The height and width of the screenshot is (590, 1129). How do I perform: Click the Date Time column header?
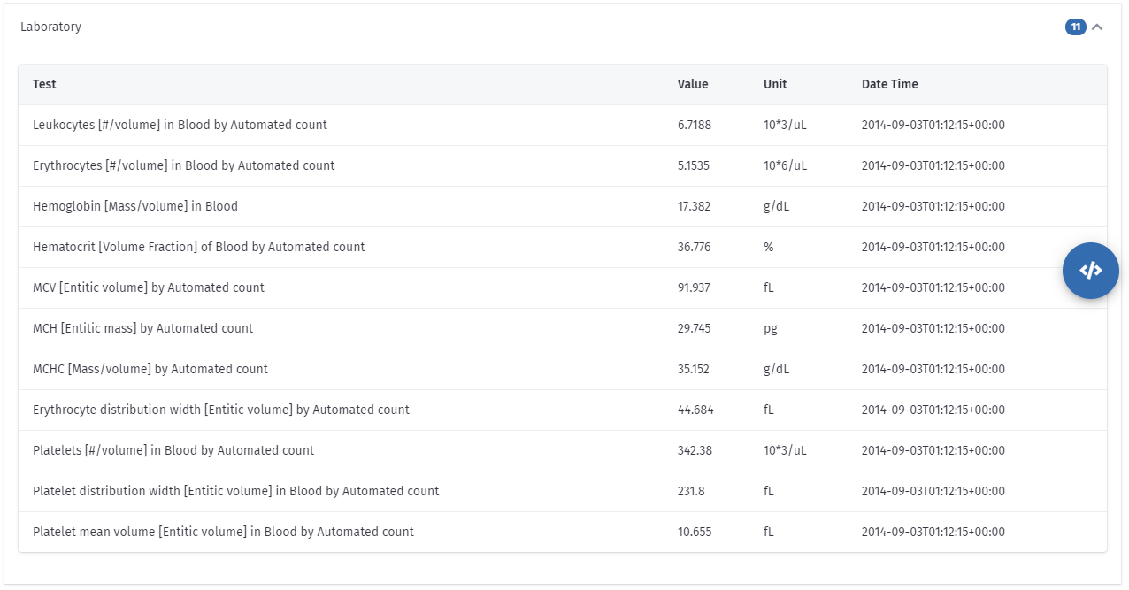890,84
